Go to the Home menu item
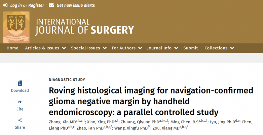This screenshot has width=263, height=135. tap(12, 48)
